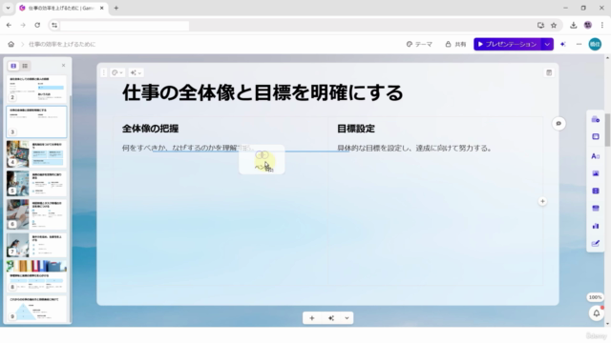This screenshot has height=343, width=611.
Task: Open the 共有 share dialog
Action: click(x=455, y=45)
